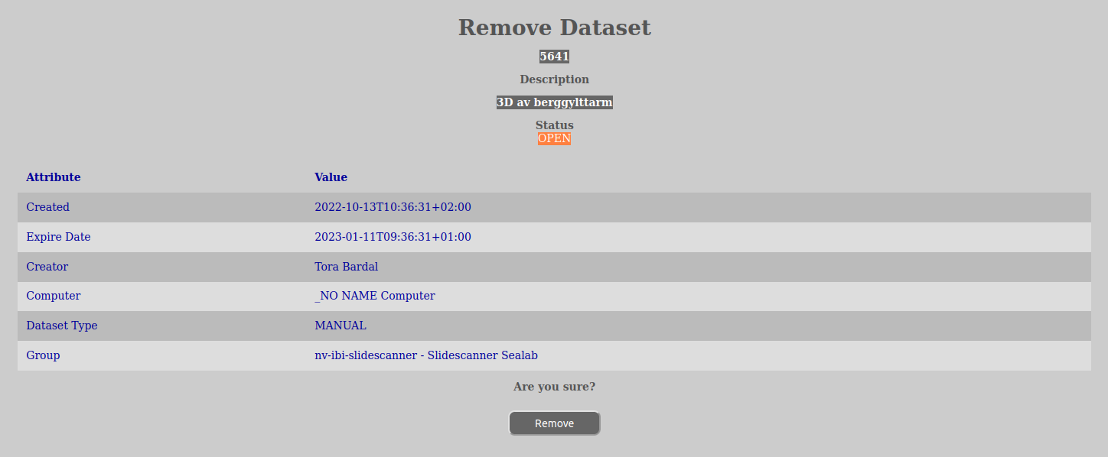The image size is (1108, 457).
Task: Select the '_NO NAME Computer' value
Action: 374,296
